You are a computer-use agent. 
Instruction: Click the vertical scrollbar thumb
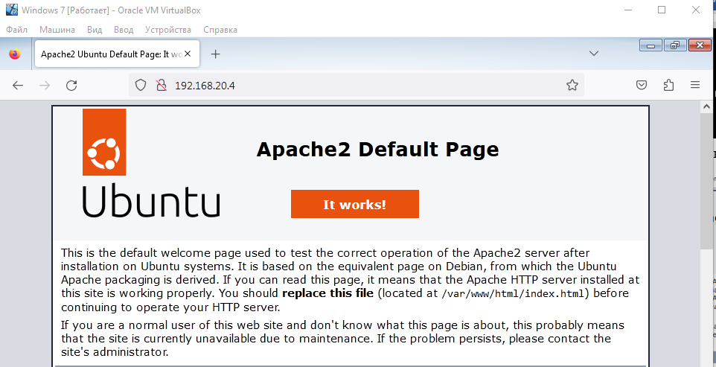coord(706,181)
